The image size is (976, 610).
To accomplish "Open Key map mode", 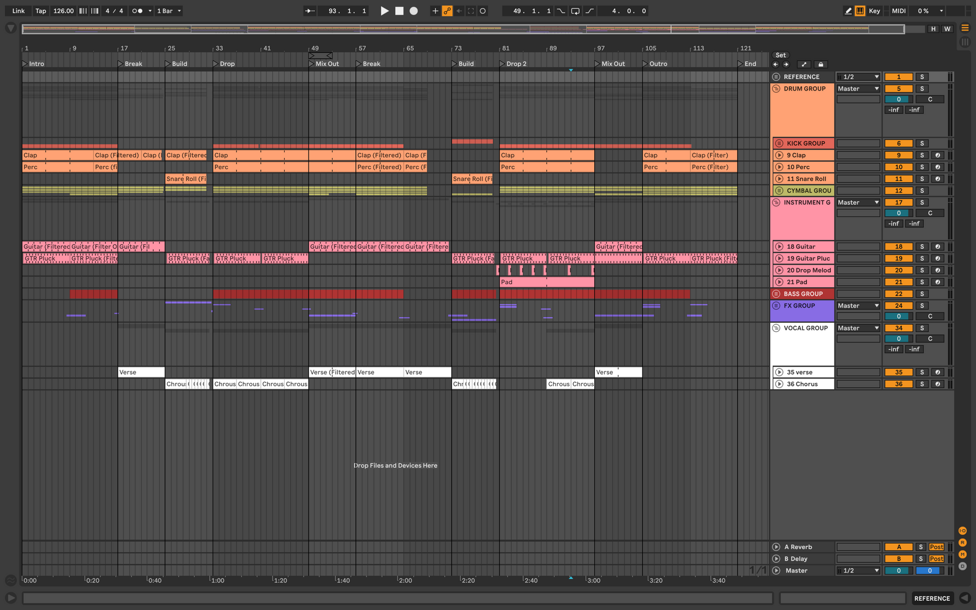I will pyautogui.click(x=875, y=11).
